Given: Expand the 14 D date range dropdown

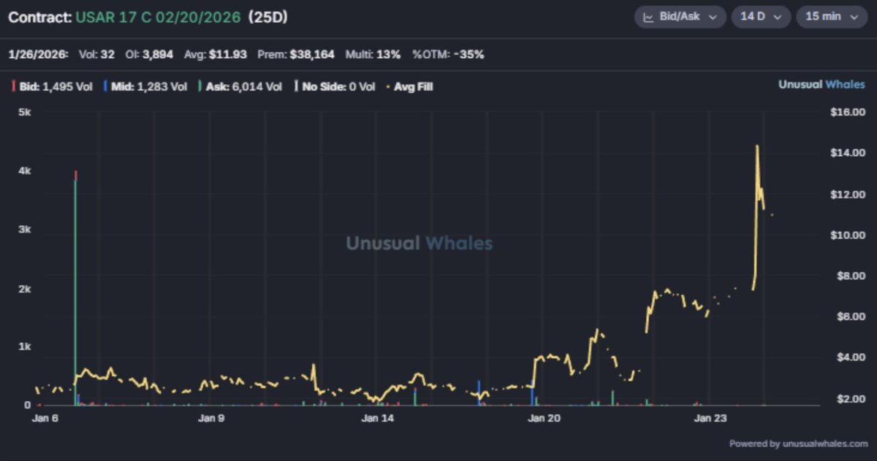Looking at the screenshot, I should pos(760,17).
